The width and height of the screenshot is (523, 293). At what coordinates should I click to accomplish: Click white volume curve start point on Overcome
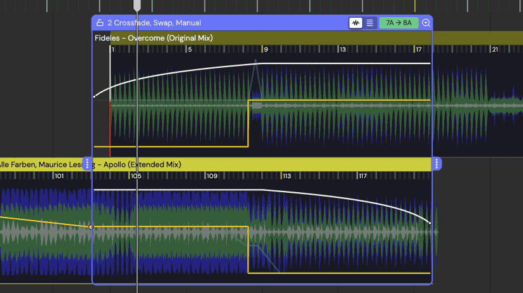coord(94,96)
